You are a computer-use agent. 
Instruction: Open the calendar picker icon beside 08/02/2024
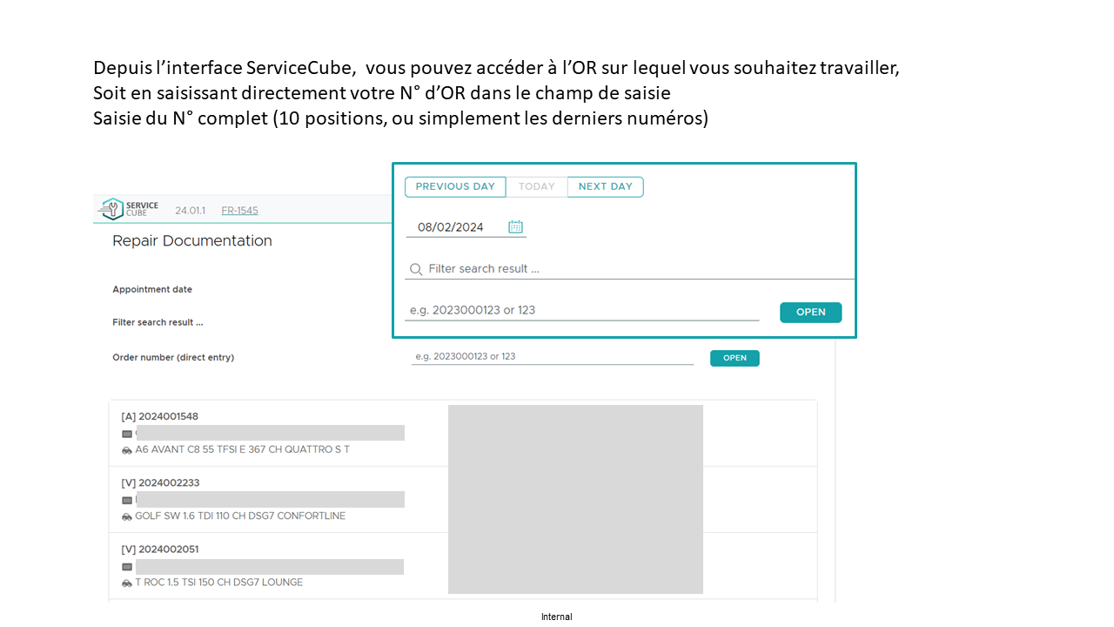[x=515, y=226]
